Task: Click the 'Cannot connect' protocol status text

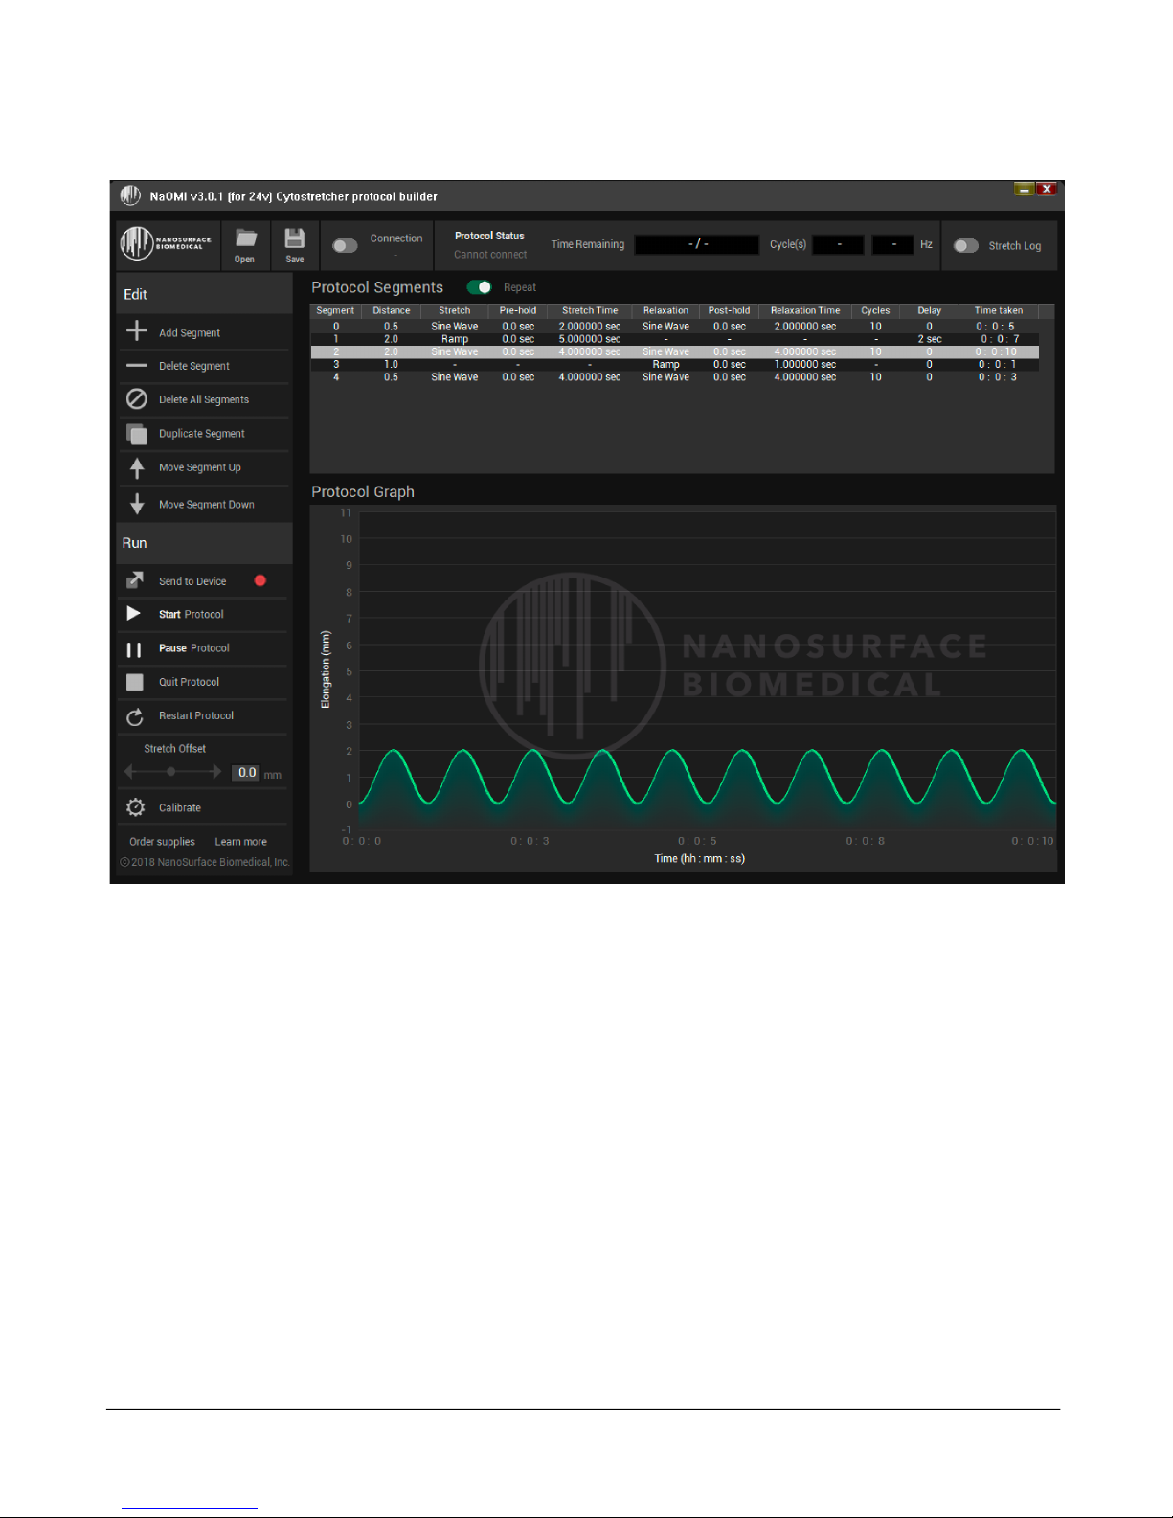Action: 490,255
